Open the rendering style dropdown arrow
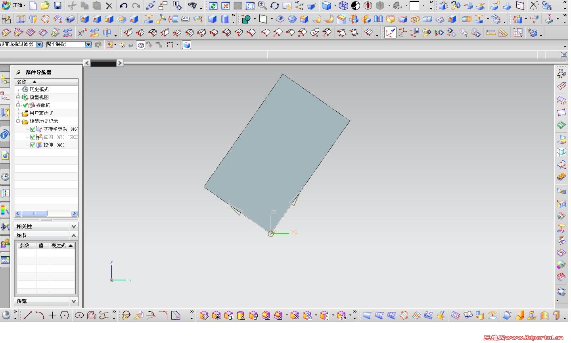Viewport: 571px width, 343px height. pos(335,6)
